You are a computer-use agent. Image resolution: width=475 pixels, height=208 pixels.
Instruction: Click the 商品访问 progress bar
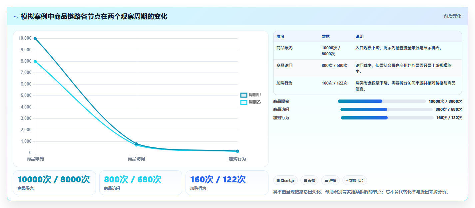(x=386, y=109)
